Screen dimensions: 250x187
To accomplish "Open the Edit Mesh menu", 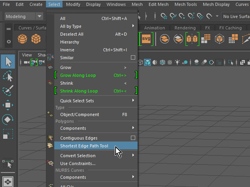I will click(x=159, y=4).
